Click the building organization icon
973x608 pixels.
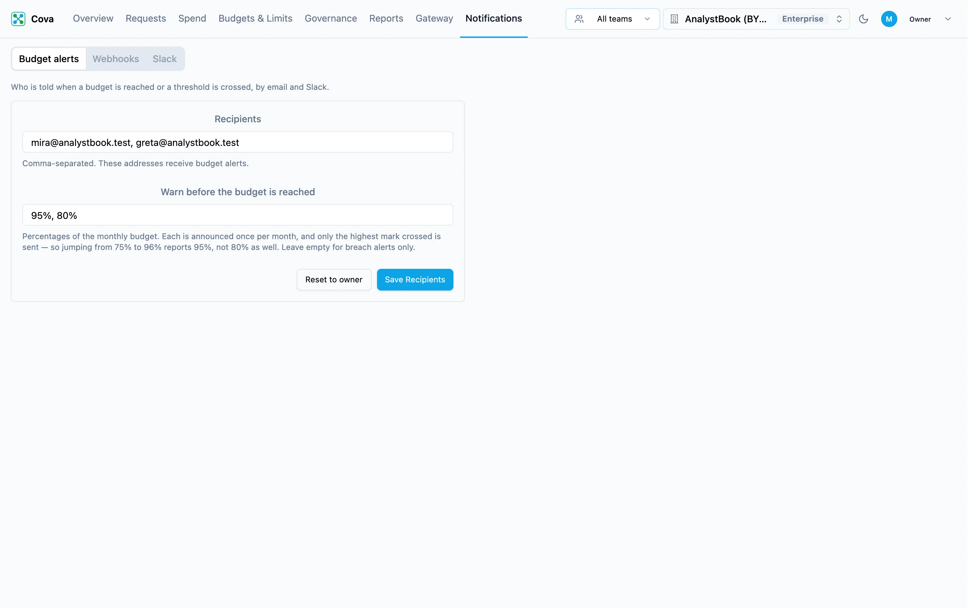674,19
